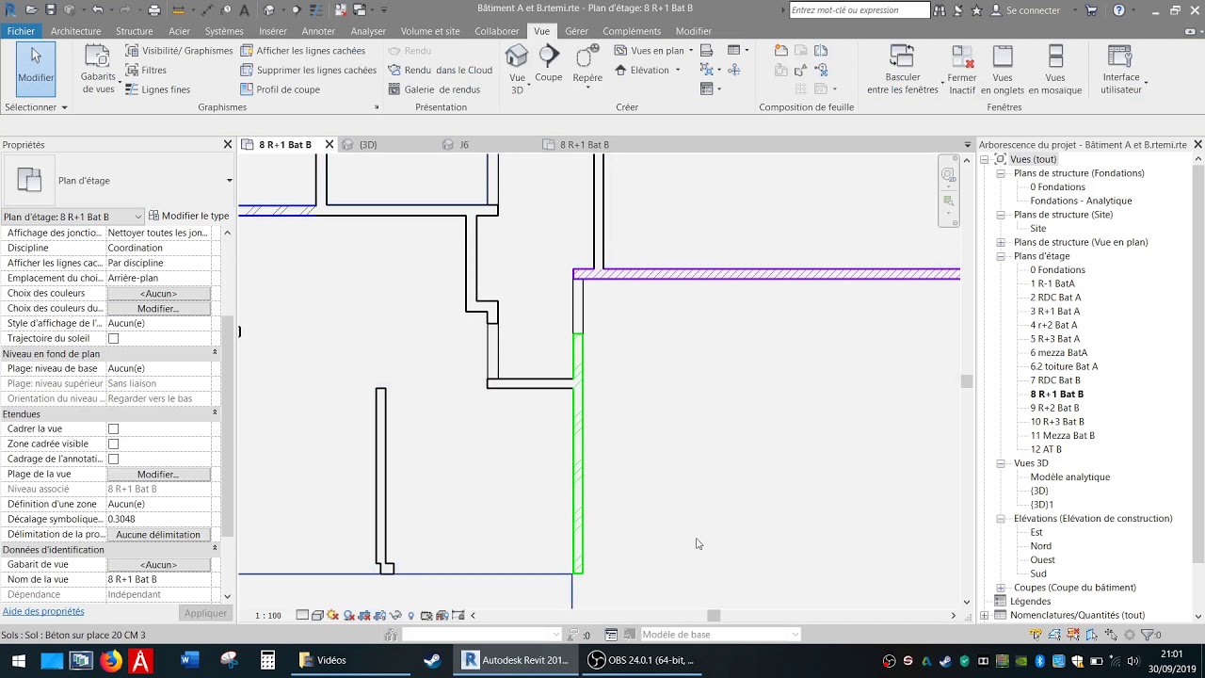Viewport: 1205px width, 678px height.
Task: Select Afficher les lignes cachées
Action: 303,51
